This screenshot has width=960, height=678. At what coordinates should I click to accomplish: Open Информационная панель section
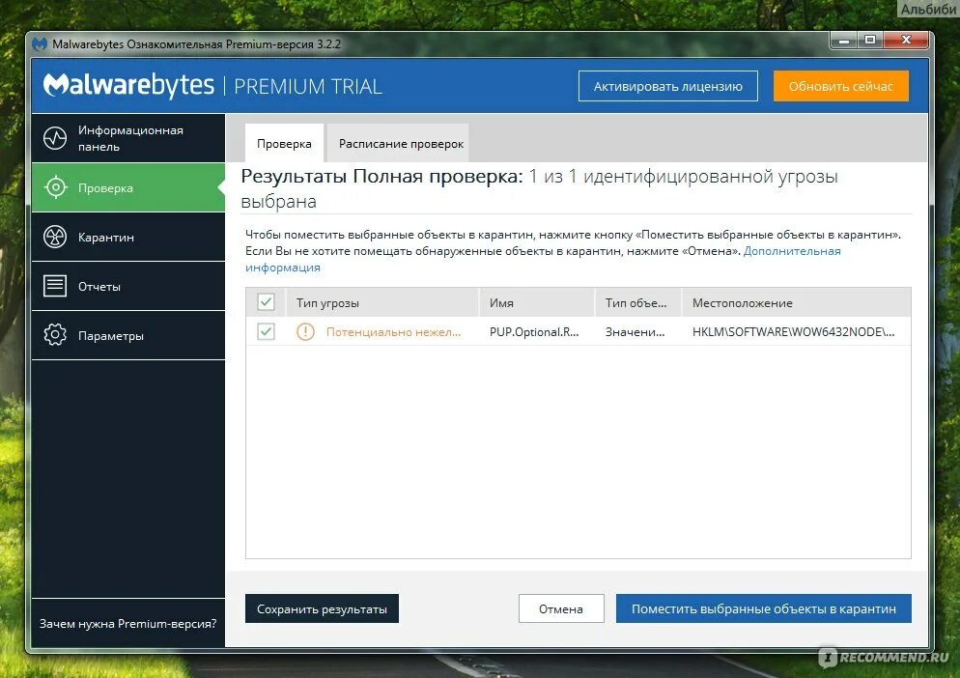[128, 138]
